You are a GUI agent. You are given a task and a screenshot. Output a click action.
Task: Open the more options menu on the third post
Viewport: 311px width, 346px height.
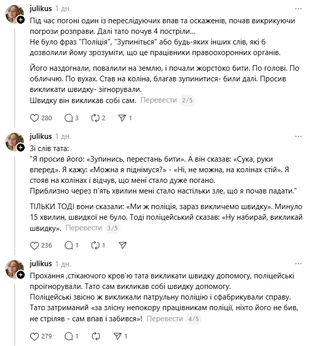299,264
